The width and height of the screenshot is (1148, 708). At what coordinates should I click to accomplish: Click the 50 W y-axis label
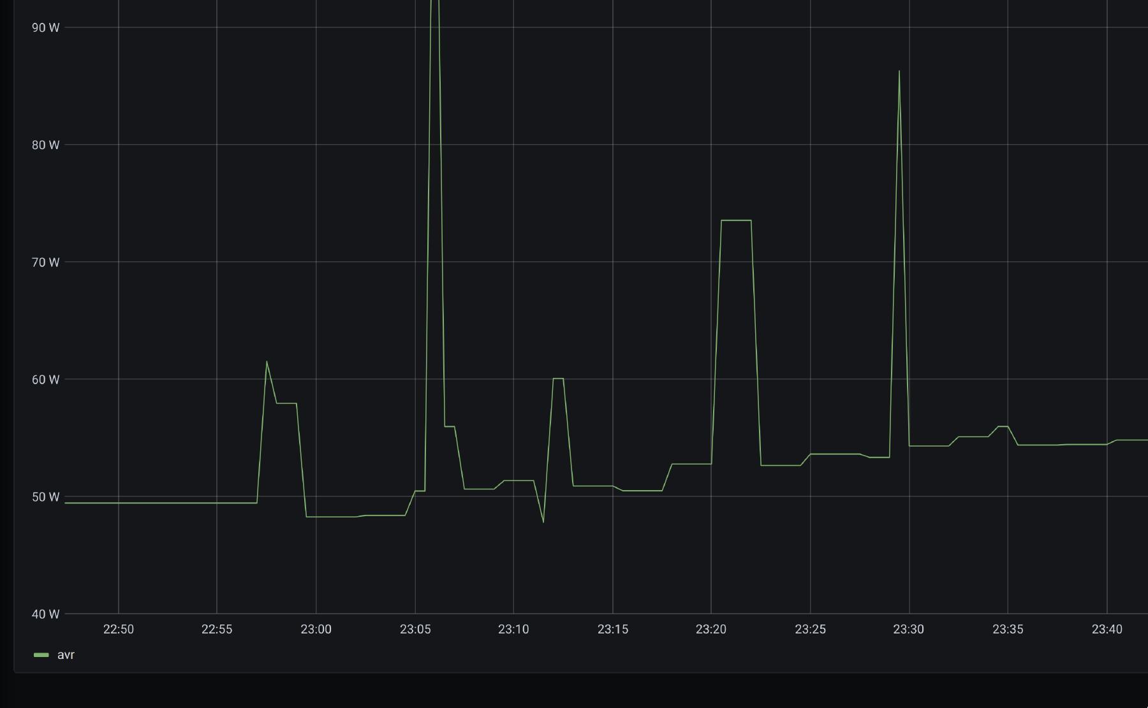tap(45, 496)
